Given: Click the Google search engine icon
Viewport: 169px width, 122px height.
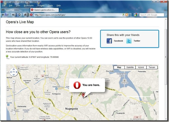Looking at the screenshot, I should point(135,15).
